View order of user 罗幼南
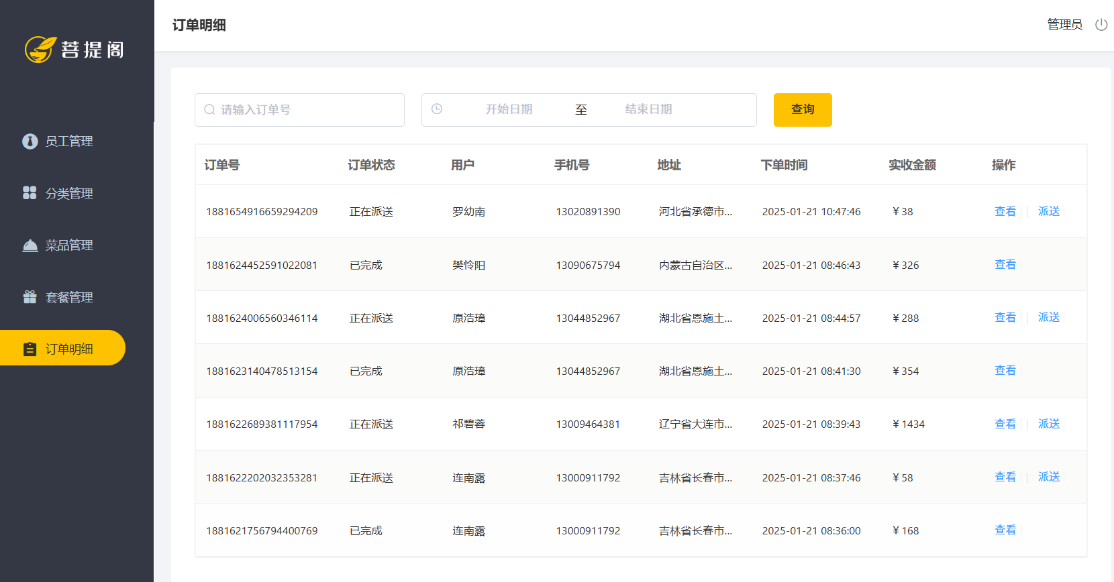Screen dimensions: 1114x582 point(1005,211)
